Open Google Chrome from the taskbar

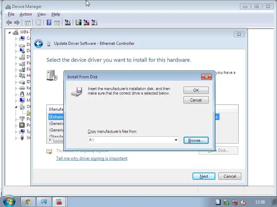(28, 202)
